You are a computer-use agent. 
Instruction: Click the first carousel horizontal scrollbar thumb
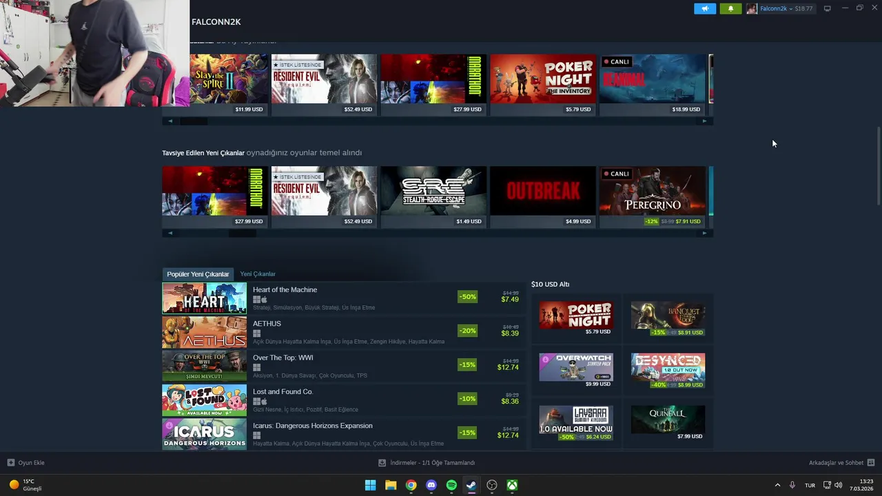point(194,121)
